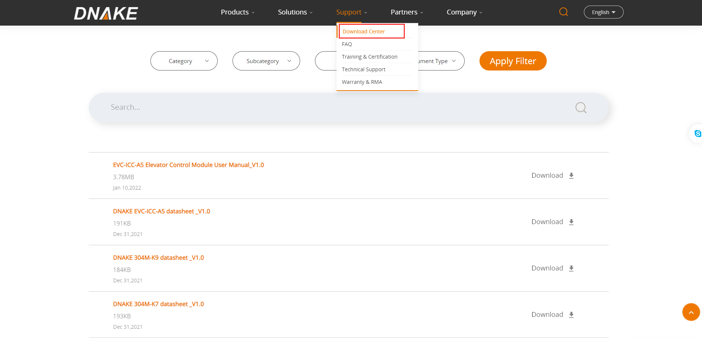Open the Products menu
702x338 pixels.
click(x=237, y=12)
